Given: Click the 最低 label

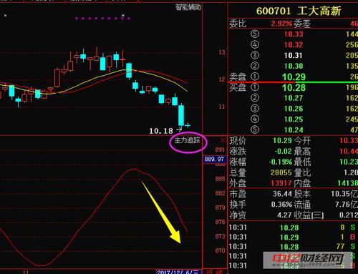Looking at the screenshot, I should (x=302, y=162).
